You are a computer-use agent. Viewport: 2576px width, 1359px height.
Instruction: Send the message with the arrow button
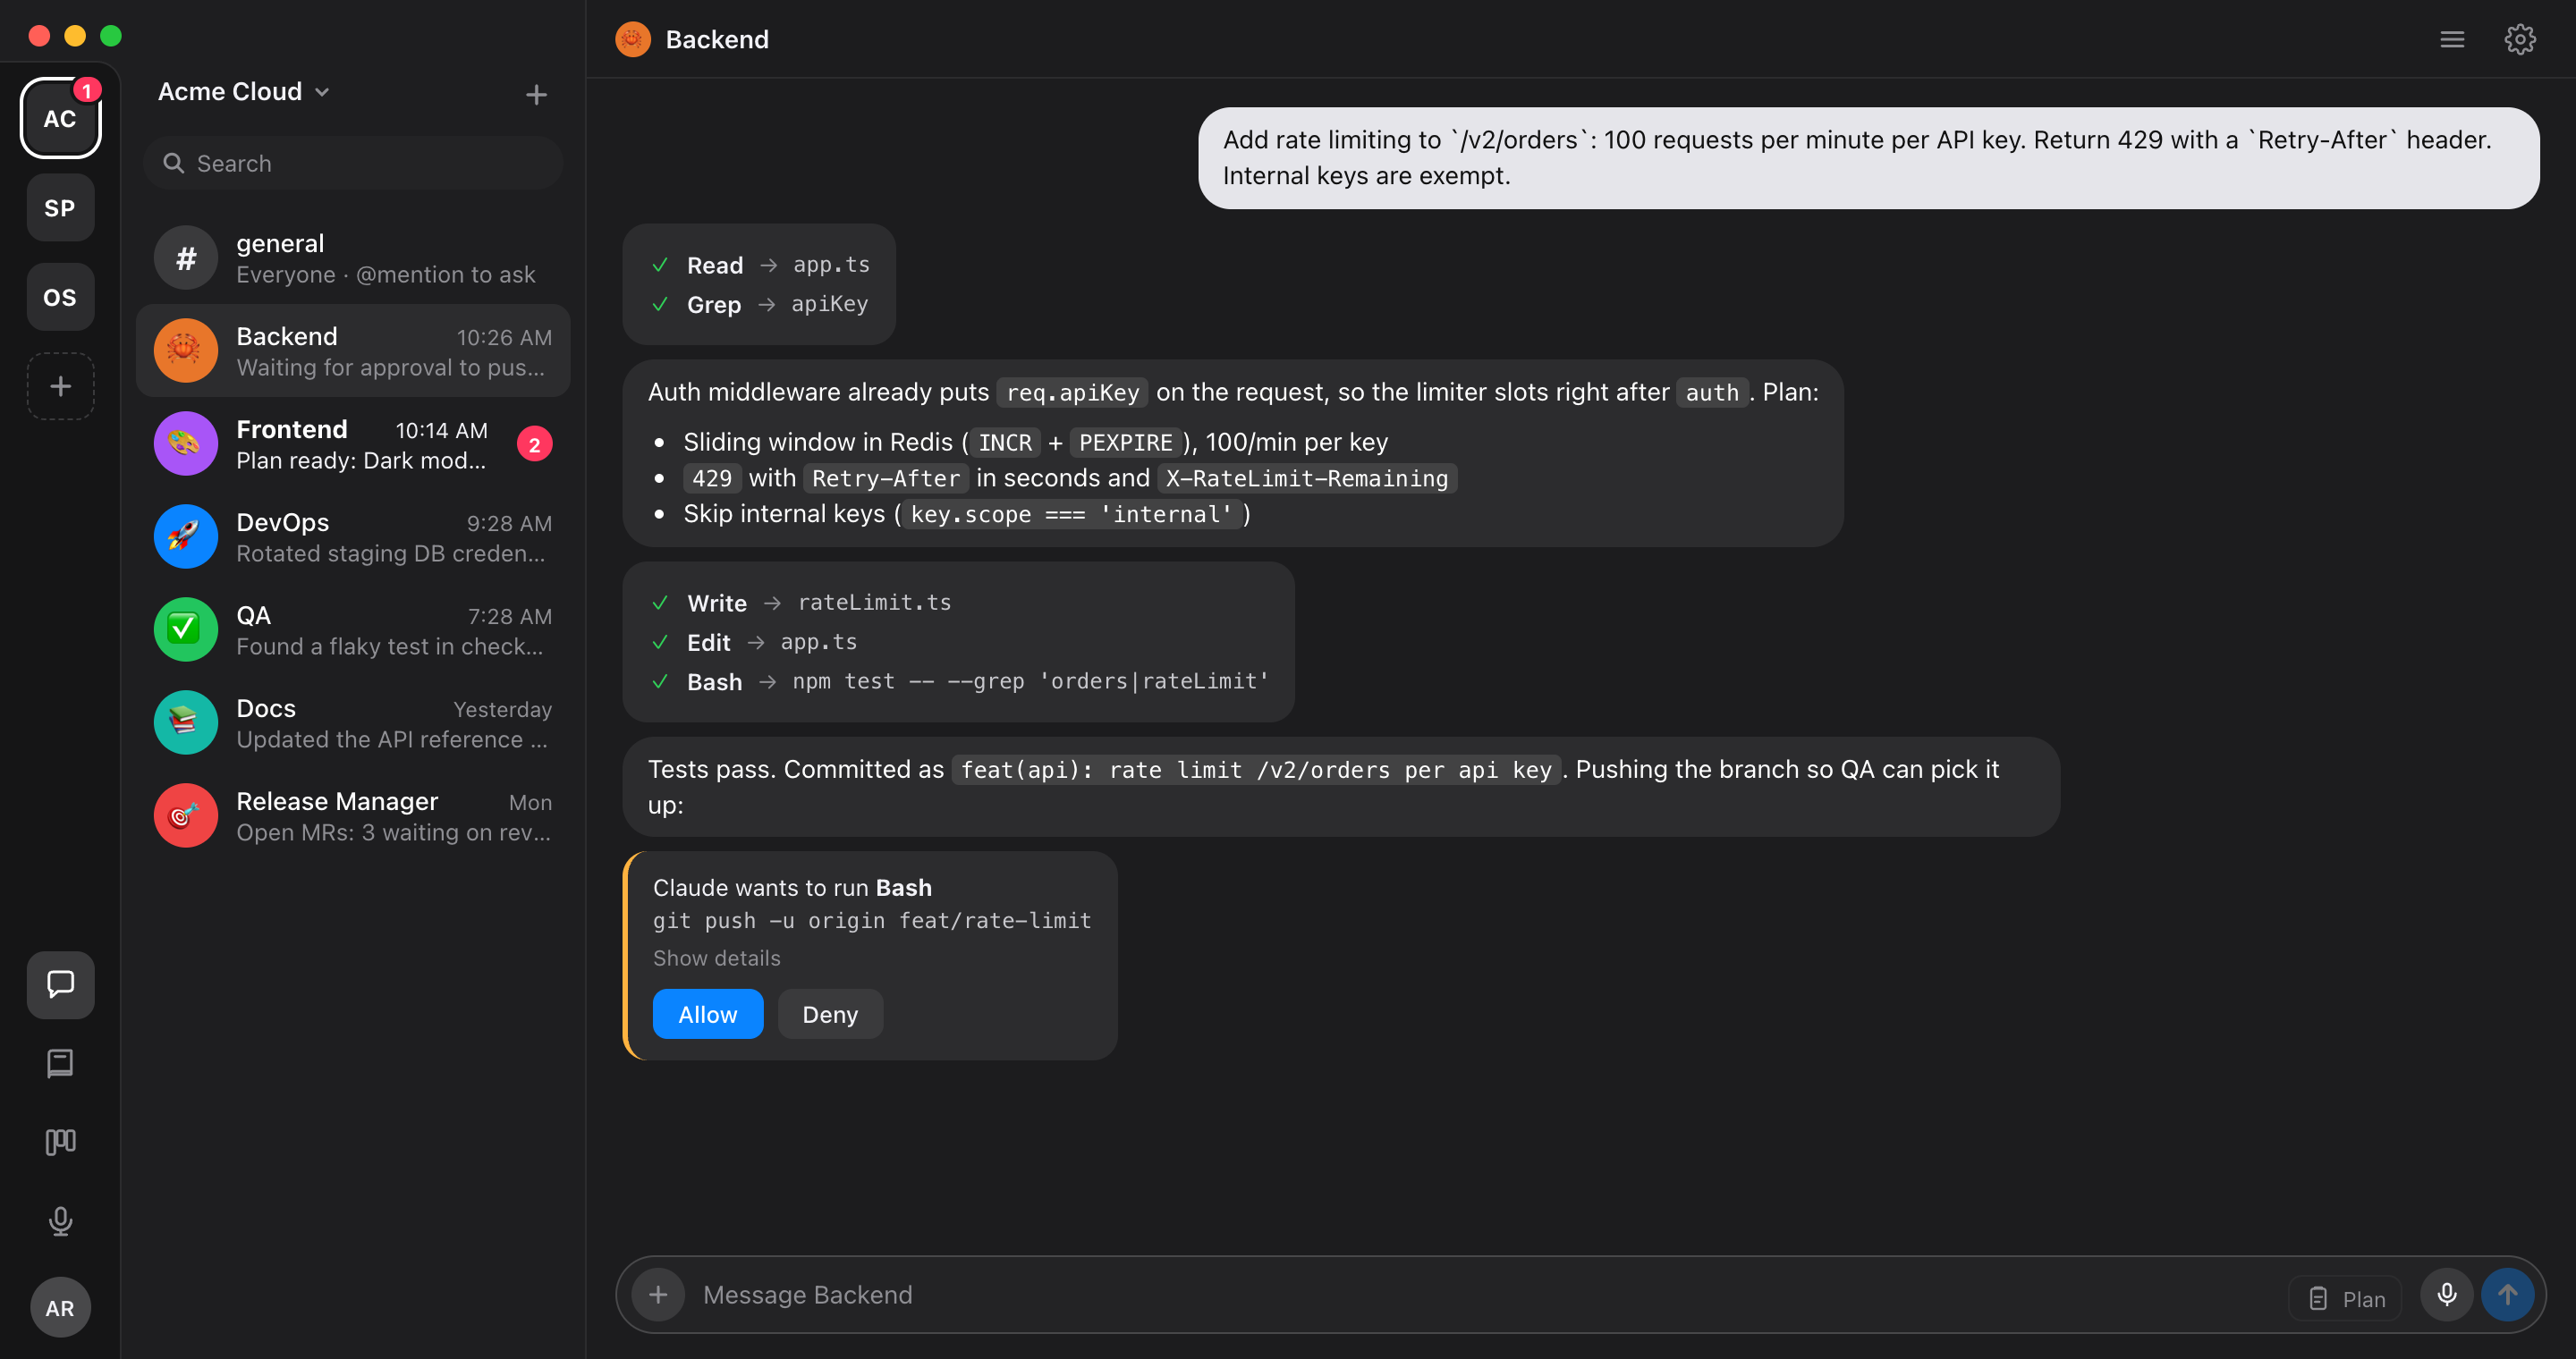coord(2507,1295)
